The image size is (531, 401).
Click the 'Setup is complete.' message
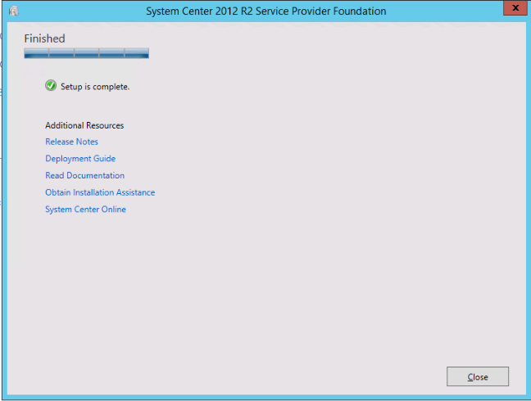(x=95, y=87)
